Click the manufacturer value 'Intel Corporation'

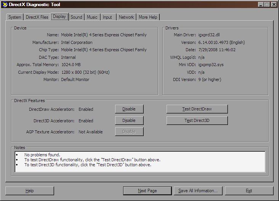click(77, 42)
